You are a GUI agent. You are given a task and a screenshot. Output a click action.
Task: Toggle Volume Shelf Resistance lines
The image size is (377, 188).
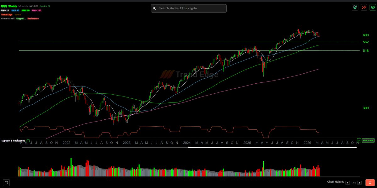(33, 19)
